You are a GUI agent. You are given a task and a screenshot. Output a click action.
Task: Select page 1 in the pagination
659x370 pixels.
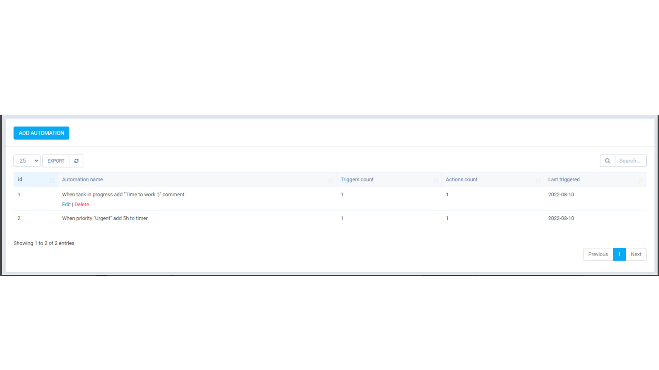(x=619, y=254)
